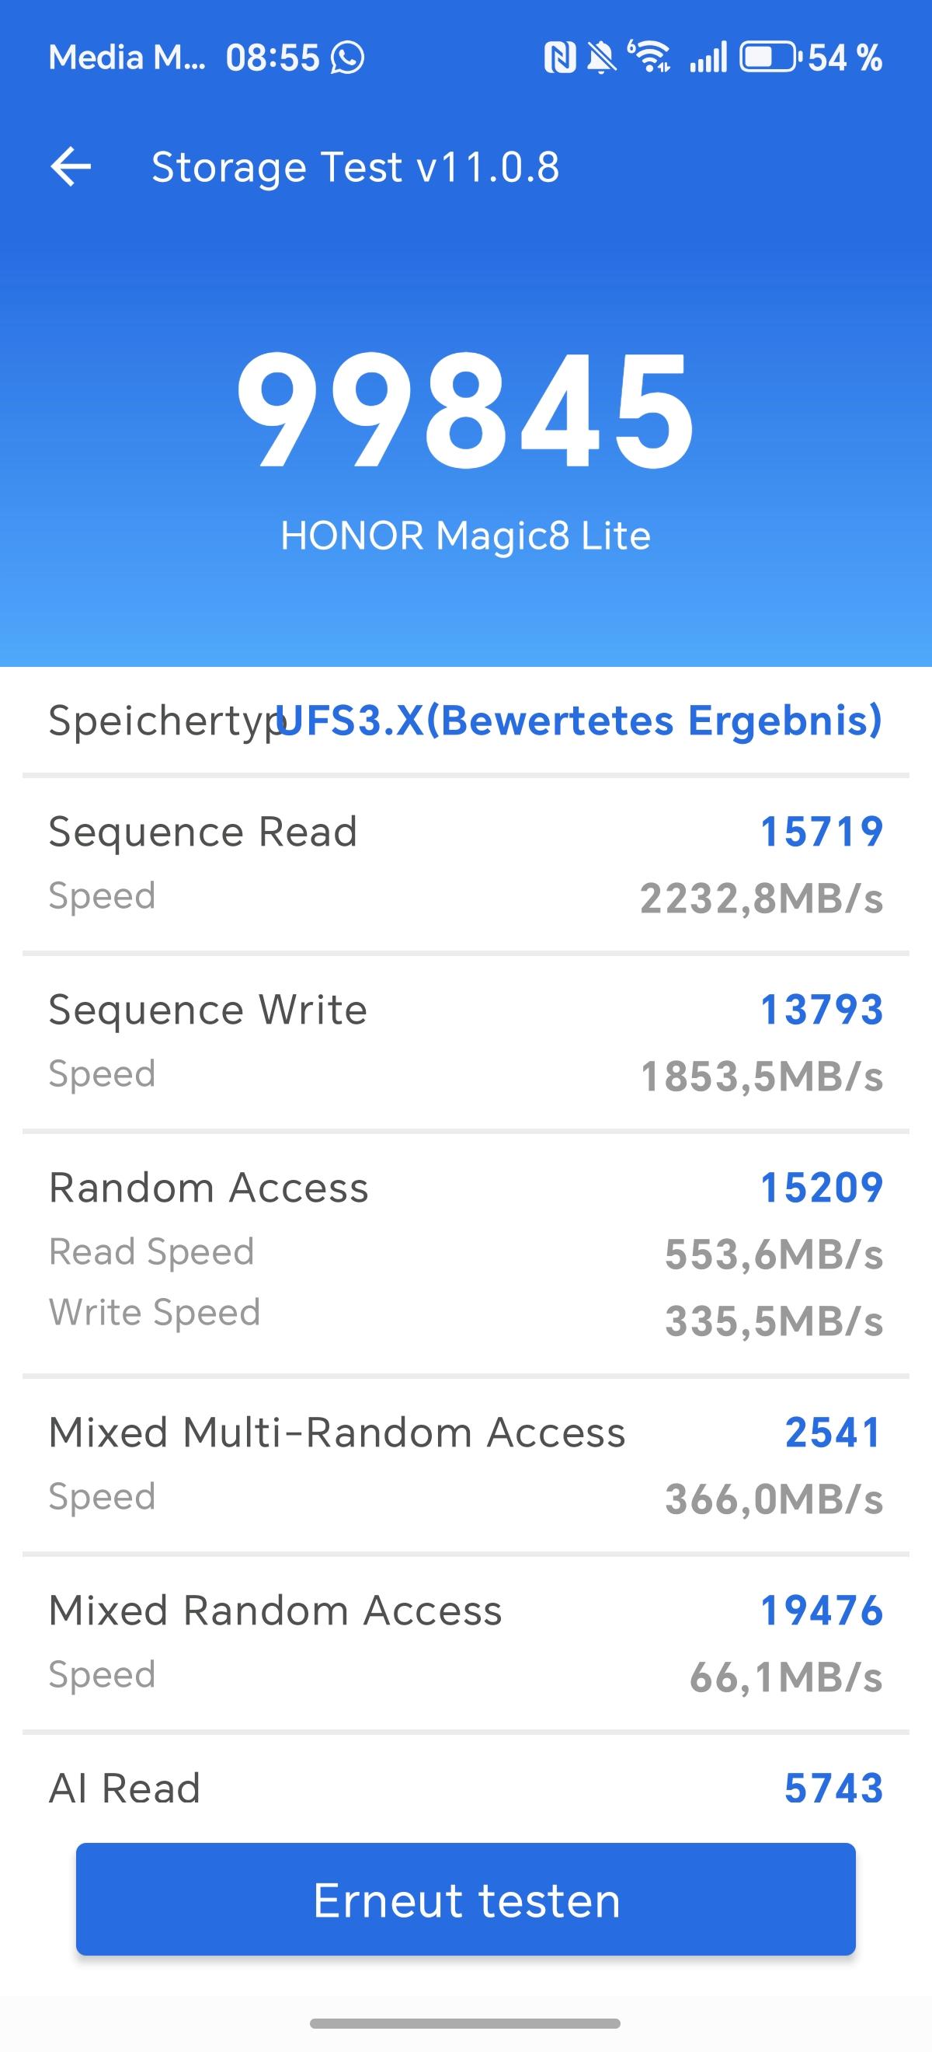Tap the bottom navigation gesture bar
Image resolution: width=932 pixels, height=2052 pixels.
465,2023
